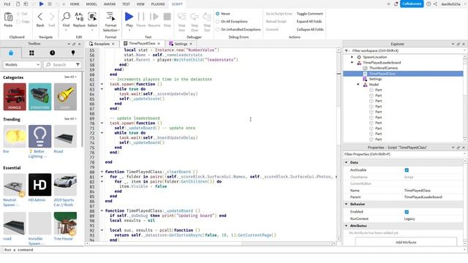Select the HD Admin toolbox item
468x263 pixels.
click(39, 185)
